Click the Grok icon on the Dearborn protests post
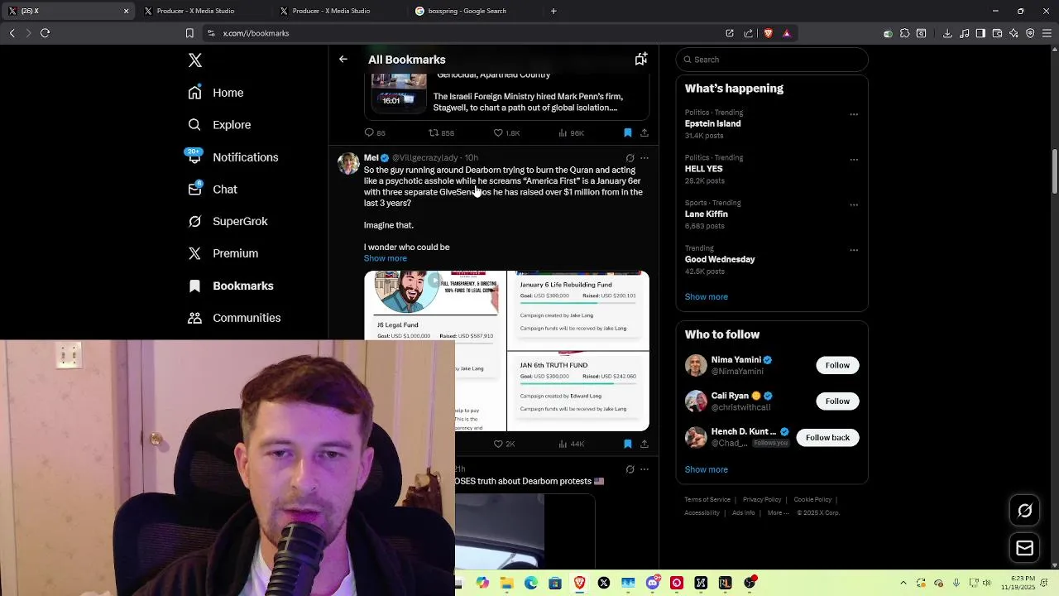 tap(630, 469)
